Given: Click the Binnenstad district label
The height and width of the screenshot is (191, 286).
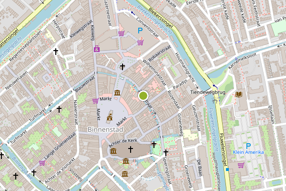Looking at the screenshot, I should [105, 129].
